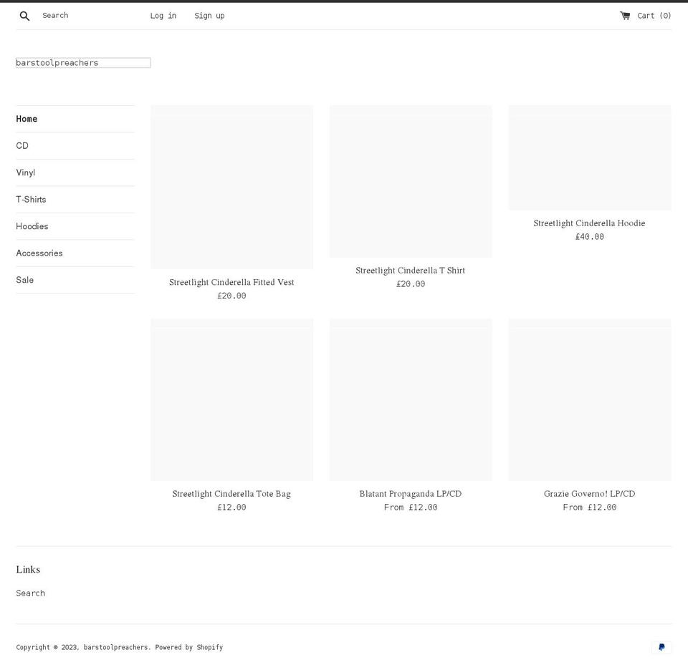Browse the T-Shirts category
Screen dimensions: 688x670
(x=31, y=200)
